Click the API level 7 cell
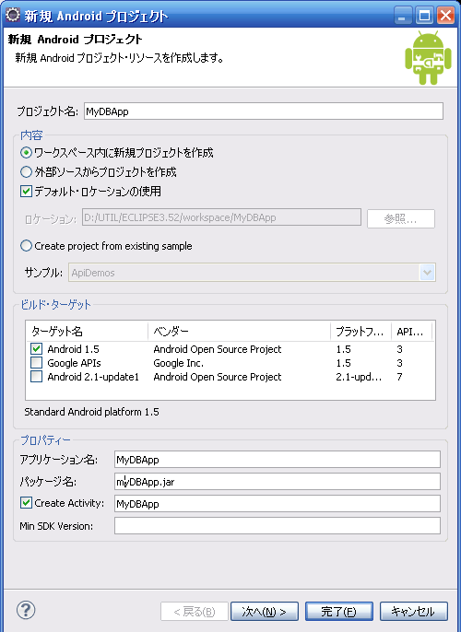Screen dimensions: 461x632 tap(399, 377)
